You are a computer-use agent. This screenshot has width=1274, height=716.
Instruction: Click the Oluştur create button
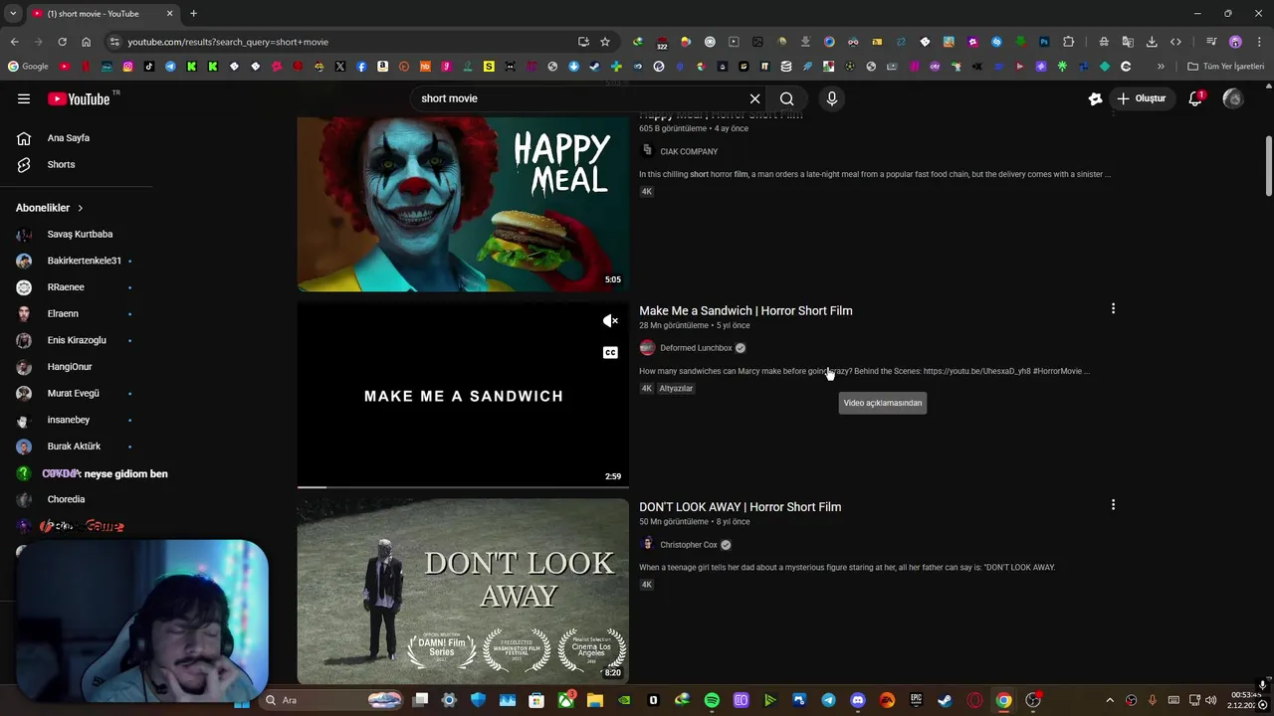1141,98
